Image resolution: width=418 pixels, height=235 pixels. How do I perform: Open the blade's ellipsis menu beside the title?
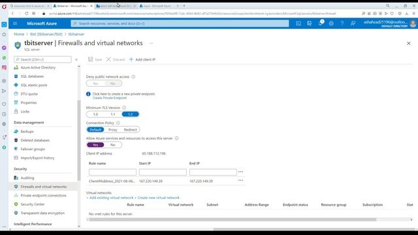tap(151, 43)
